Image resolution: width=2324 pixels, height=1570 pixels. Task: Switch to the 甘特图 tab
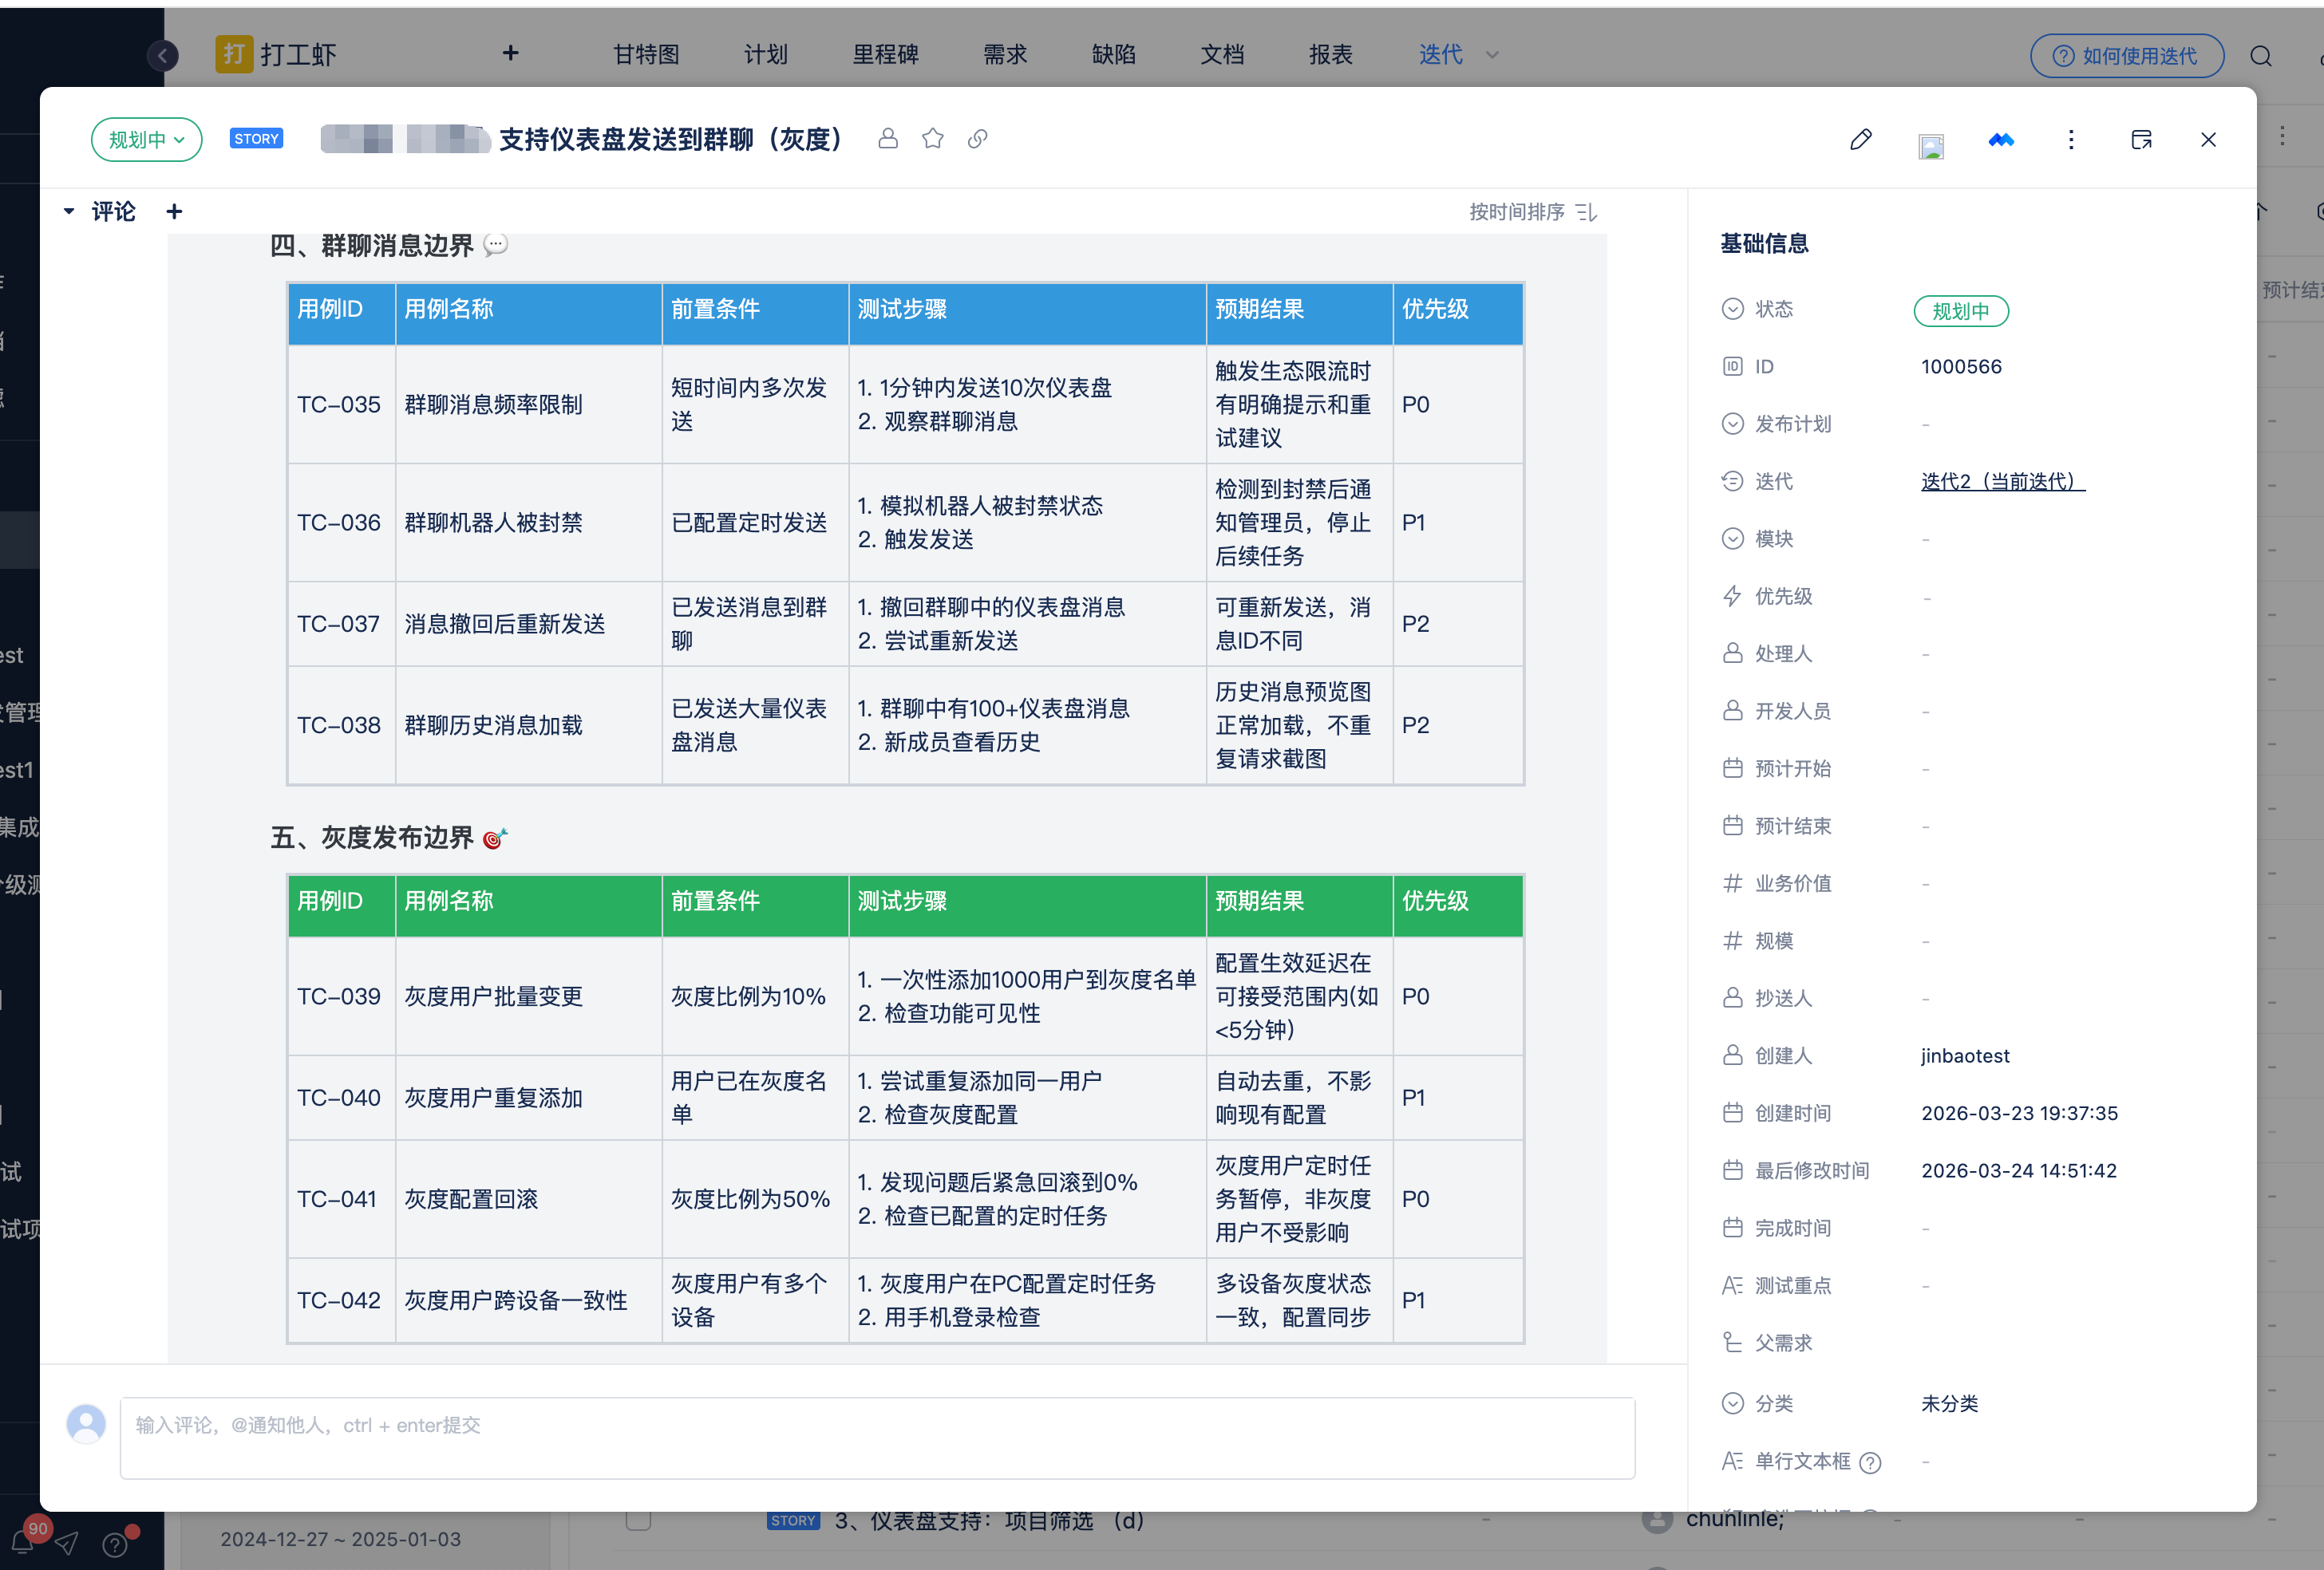(646, 55)
